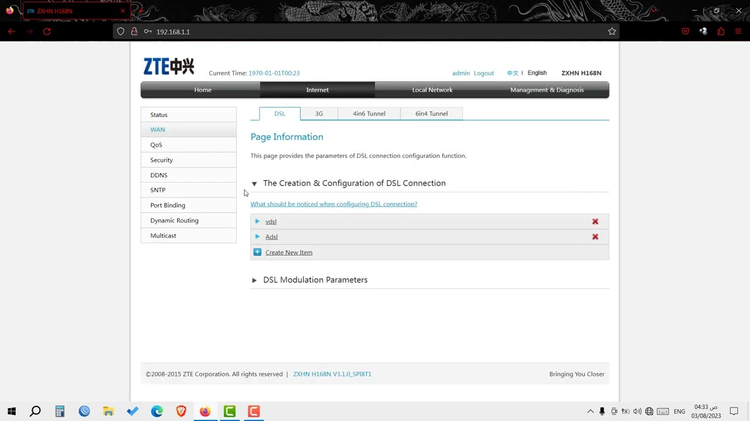Click the insecure connection lock icon

click(134, 32)
